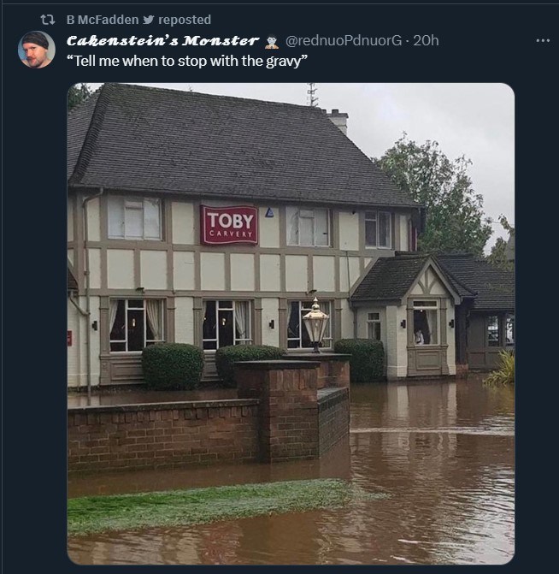This screenshot has width=559, height=574.
Task: Open the @rednuoPdnuorG handle link
Action: [x=343, y=41]
